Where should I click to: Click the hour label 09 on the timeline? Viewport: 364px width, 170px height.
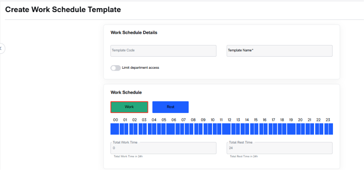pos(203,120)
